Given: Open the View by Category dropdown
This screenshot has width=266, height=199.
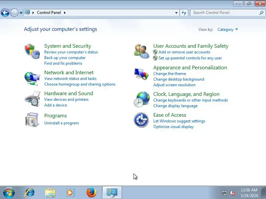Looking at the screenshot, I should [x=227, y=30].
